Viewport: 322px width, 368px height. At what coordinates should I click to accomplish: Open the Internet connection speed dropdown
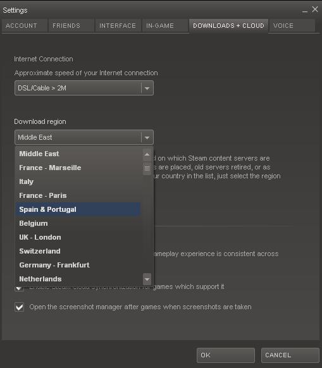point(84,88)
